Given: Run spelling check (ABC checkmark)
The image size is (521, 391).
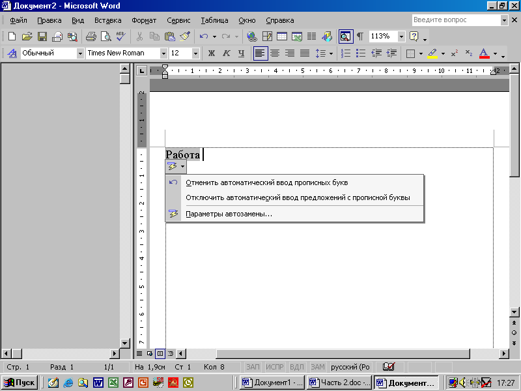Looking at the screenshot, I should pos(121,36).
